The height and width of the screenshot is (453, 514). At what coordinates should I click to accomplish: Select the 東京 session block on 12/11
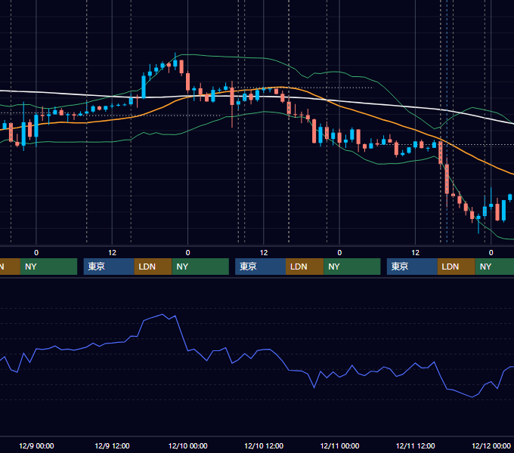click(412, 267)
